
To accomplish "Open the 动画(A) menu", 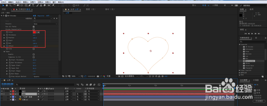I will [x=40, y=2].
